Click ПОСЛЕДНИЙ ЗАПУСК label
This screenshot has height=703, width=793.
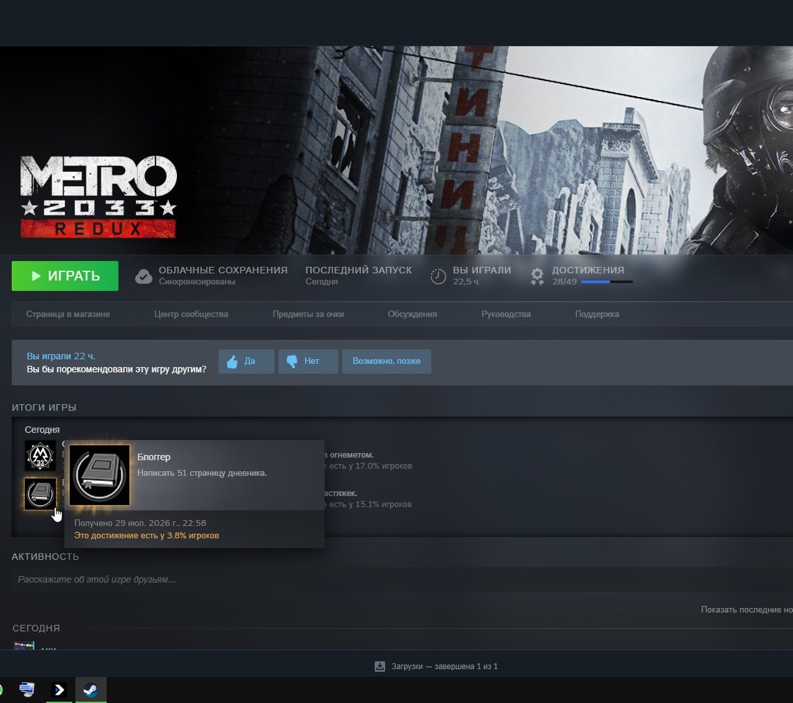click(x=358, y=270)
